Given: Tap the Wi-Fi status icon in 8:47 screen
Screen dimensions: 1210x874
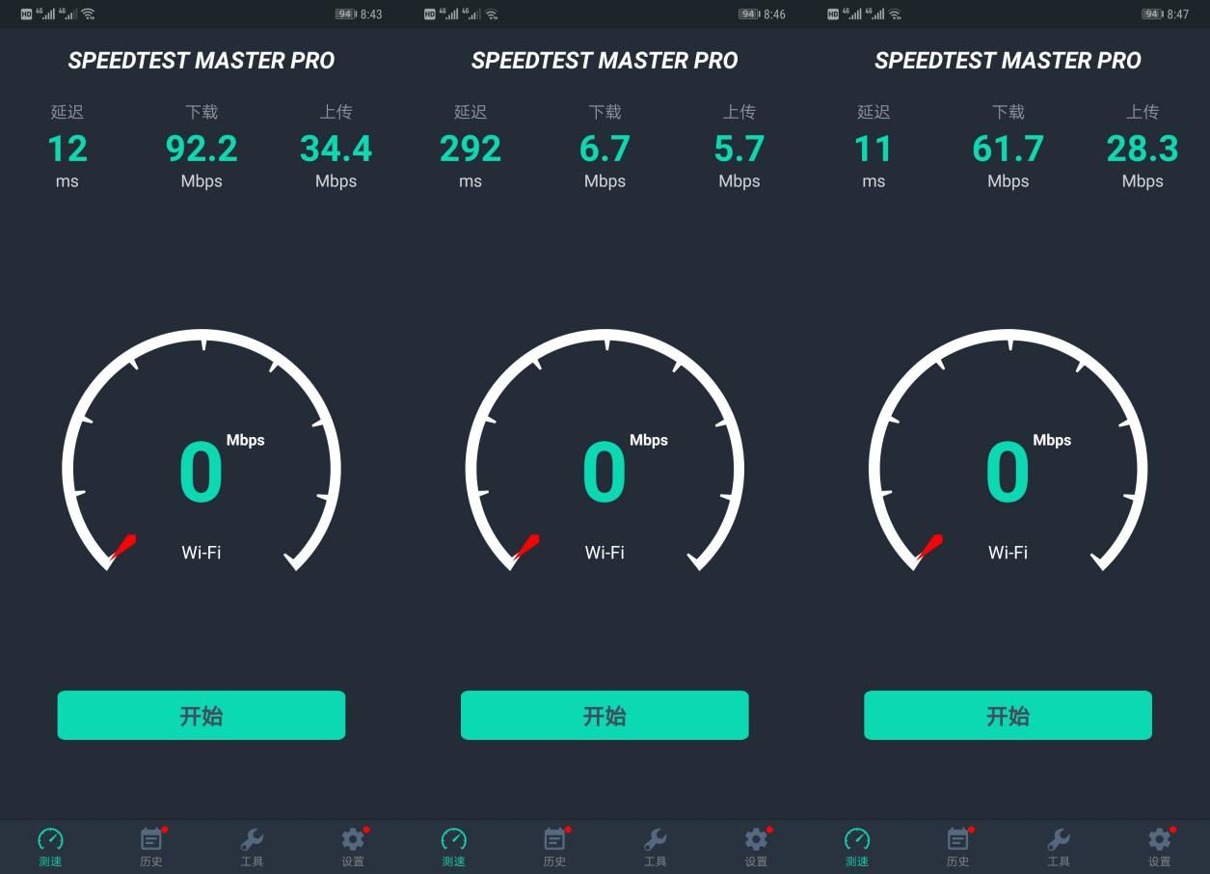Looking at the screenshot, I should (894, 14).
